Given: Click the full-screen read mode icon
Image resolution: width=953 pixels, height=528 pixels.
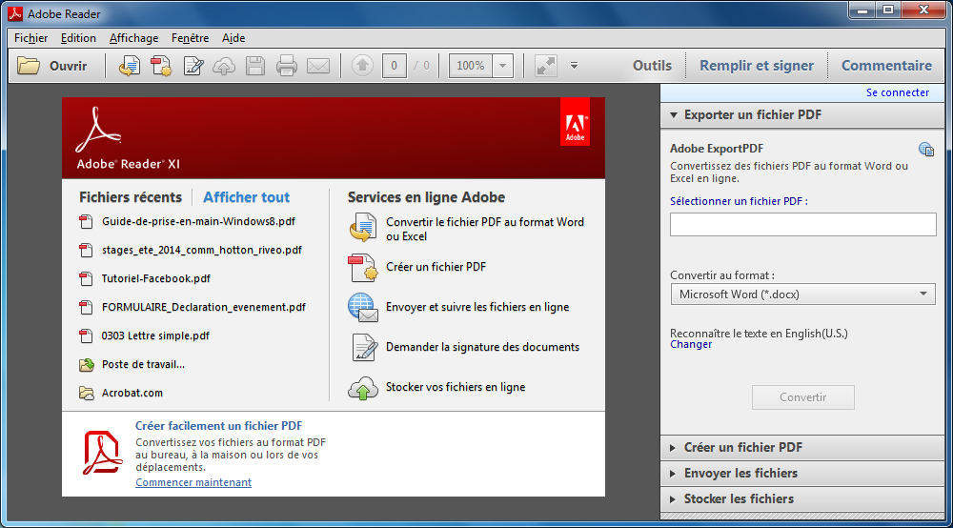Looking at the screenshot, I should pos(546,66).
